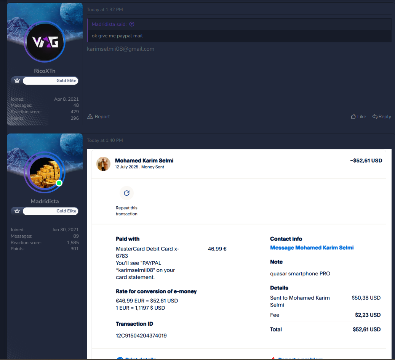Jump to quoted post via arrow icon
Viewport: 395px width, 360px height.
pos(132,24)
